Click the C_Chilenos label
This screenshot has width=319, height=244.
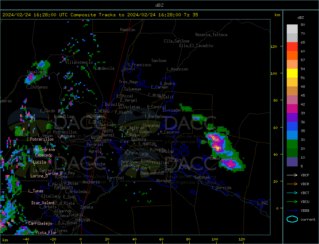[37, 87]
